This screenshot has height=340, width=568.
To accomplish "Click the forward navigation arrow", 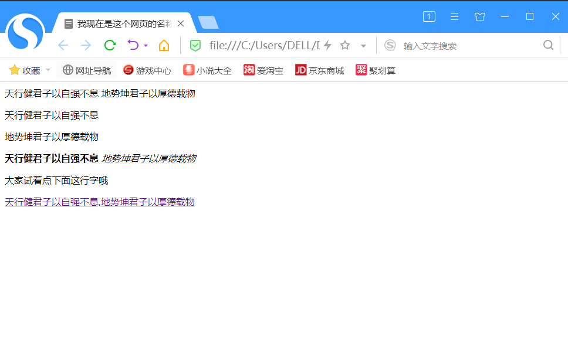I will click(x=86, y=45).
